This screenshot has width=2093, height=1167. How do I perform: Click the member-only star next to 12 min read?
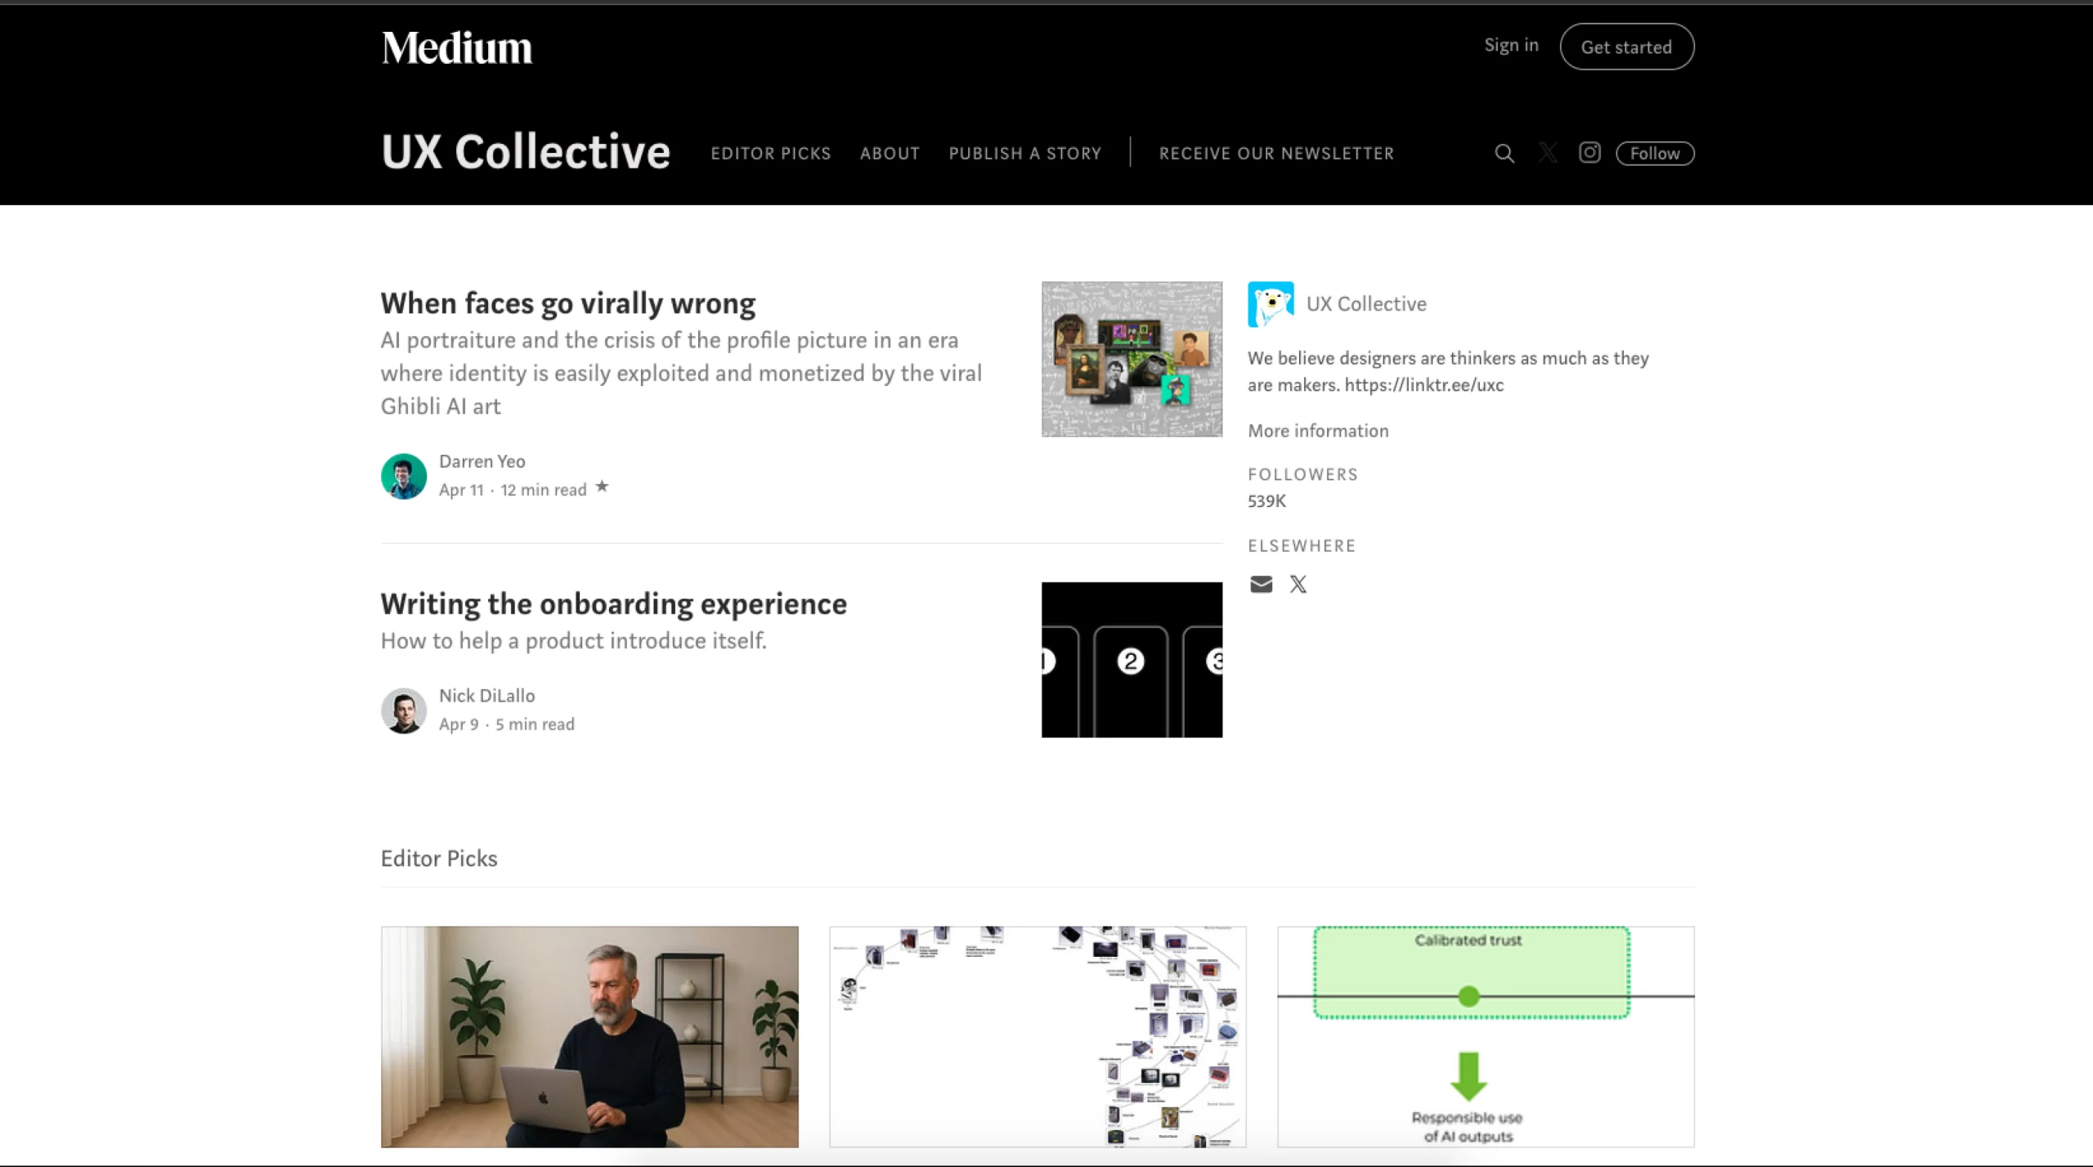[x=602, y=487]
